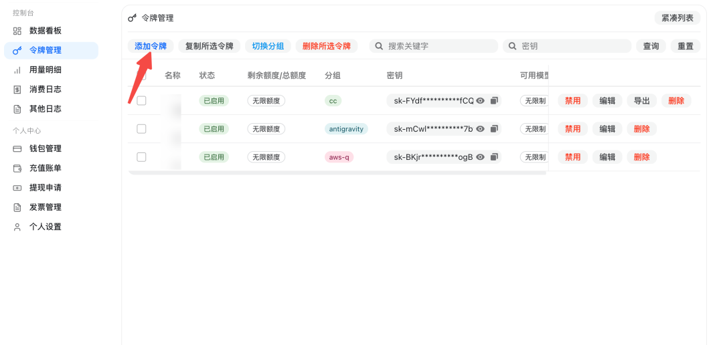Click the 个人设置 user icon
Screen dimensions: 723x345
[x=17, y=227]
